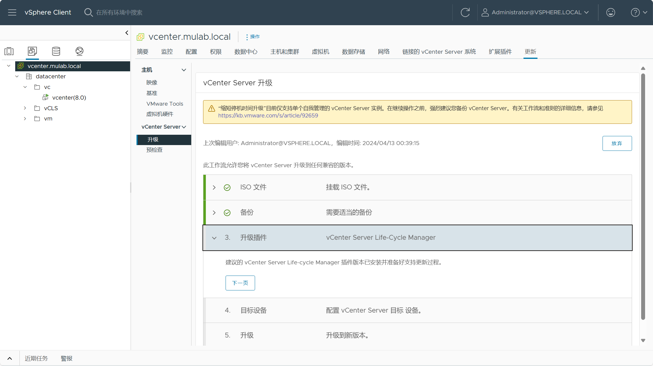Open the 警报 bottom tab
The height and width of the screenshot is (366, 653).
pyautogui.click(x=67, y=358)
